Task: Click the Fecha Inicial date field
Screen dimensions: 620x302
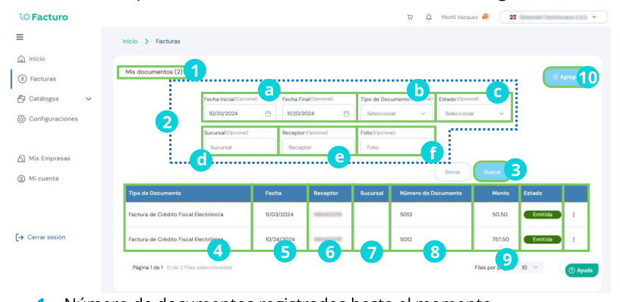Action: [x=239, y=114]
